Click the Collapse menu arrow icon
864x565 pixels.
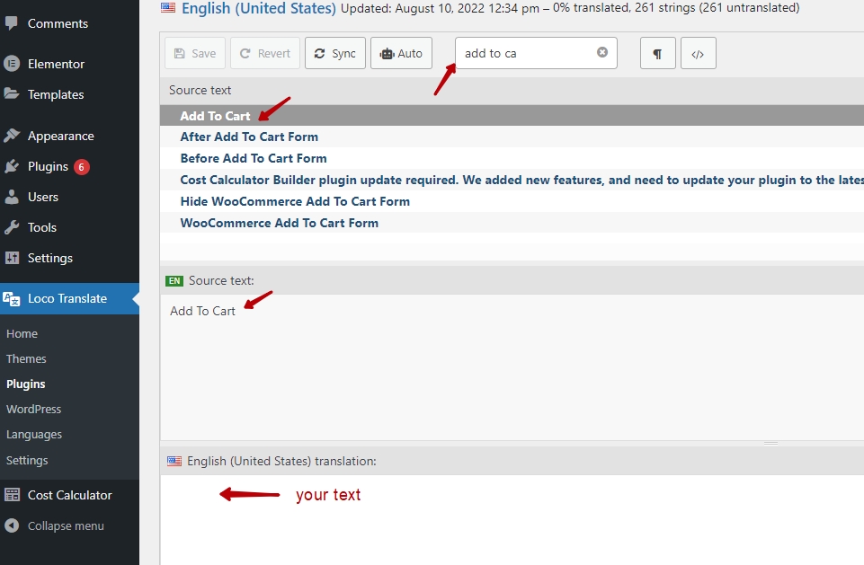click(x=12, y=525)
